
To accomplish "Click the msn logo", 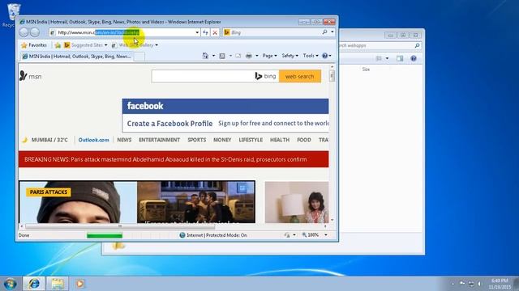I will pyautogui.click(x=31, y=76).
